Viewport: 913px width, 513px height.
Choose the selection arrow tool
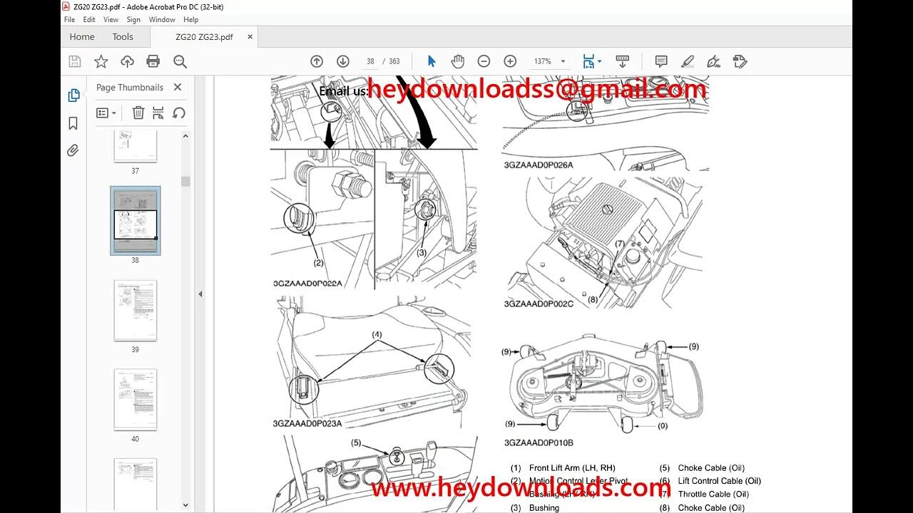click(432, 62)
